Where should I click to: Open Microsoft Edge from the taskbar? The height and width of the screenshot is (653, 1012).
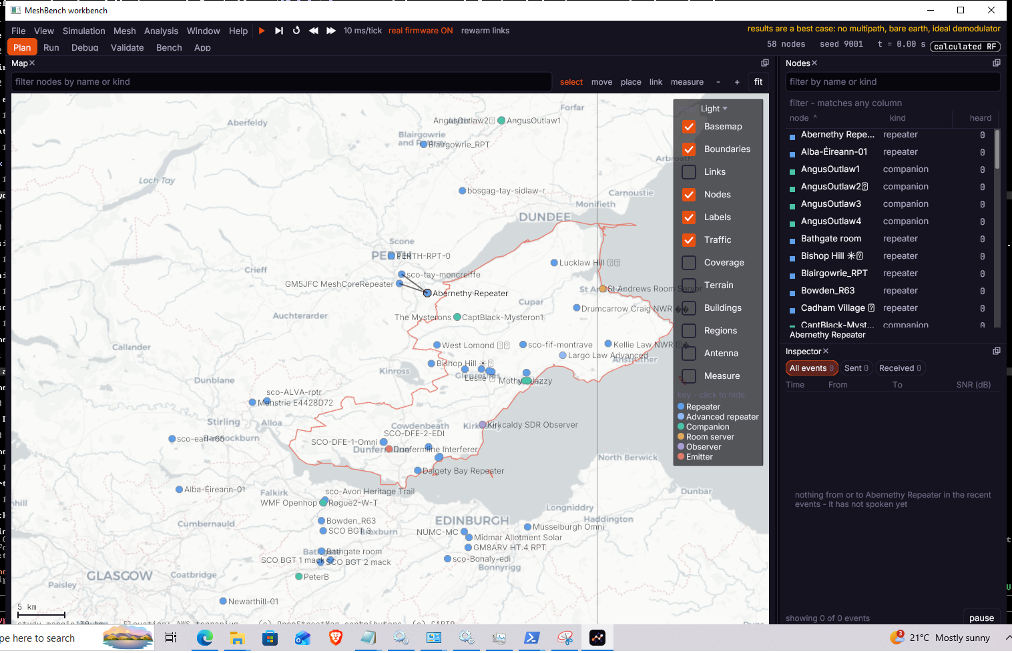[x=205, y=638]
